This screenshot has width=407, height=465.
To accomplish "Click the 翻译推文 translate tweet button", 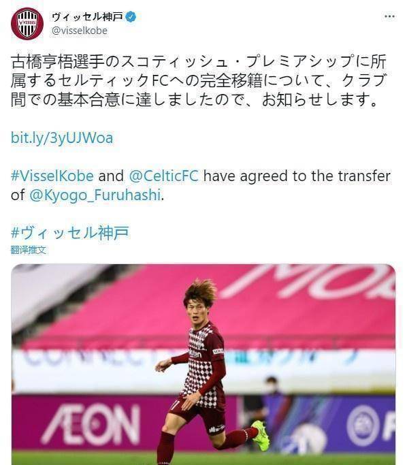I will [28, 250].
